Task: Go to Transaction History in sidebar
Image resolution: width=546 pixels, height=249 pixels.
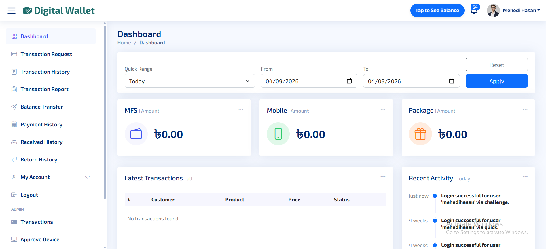Action: pyautogui.click(x=45, y=72)
